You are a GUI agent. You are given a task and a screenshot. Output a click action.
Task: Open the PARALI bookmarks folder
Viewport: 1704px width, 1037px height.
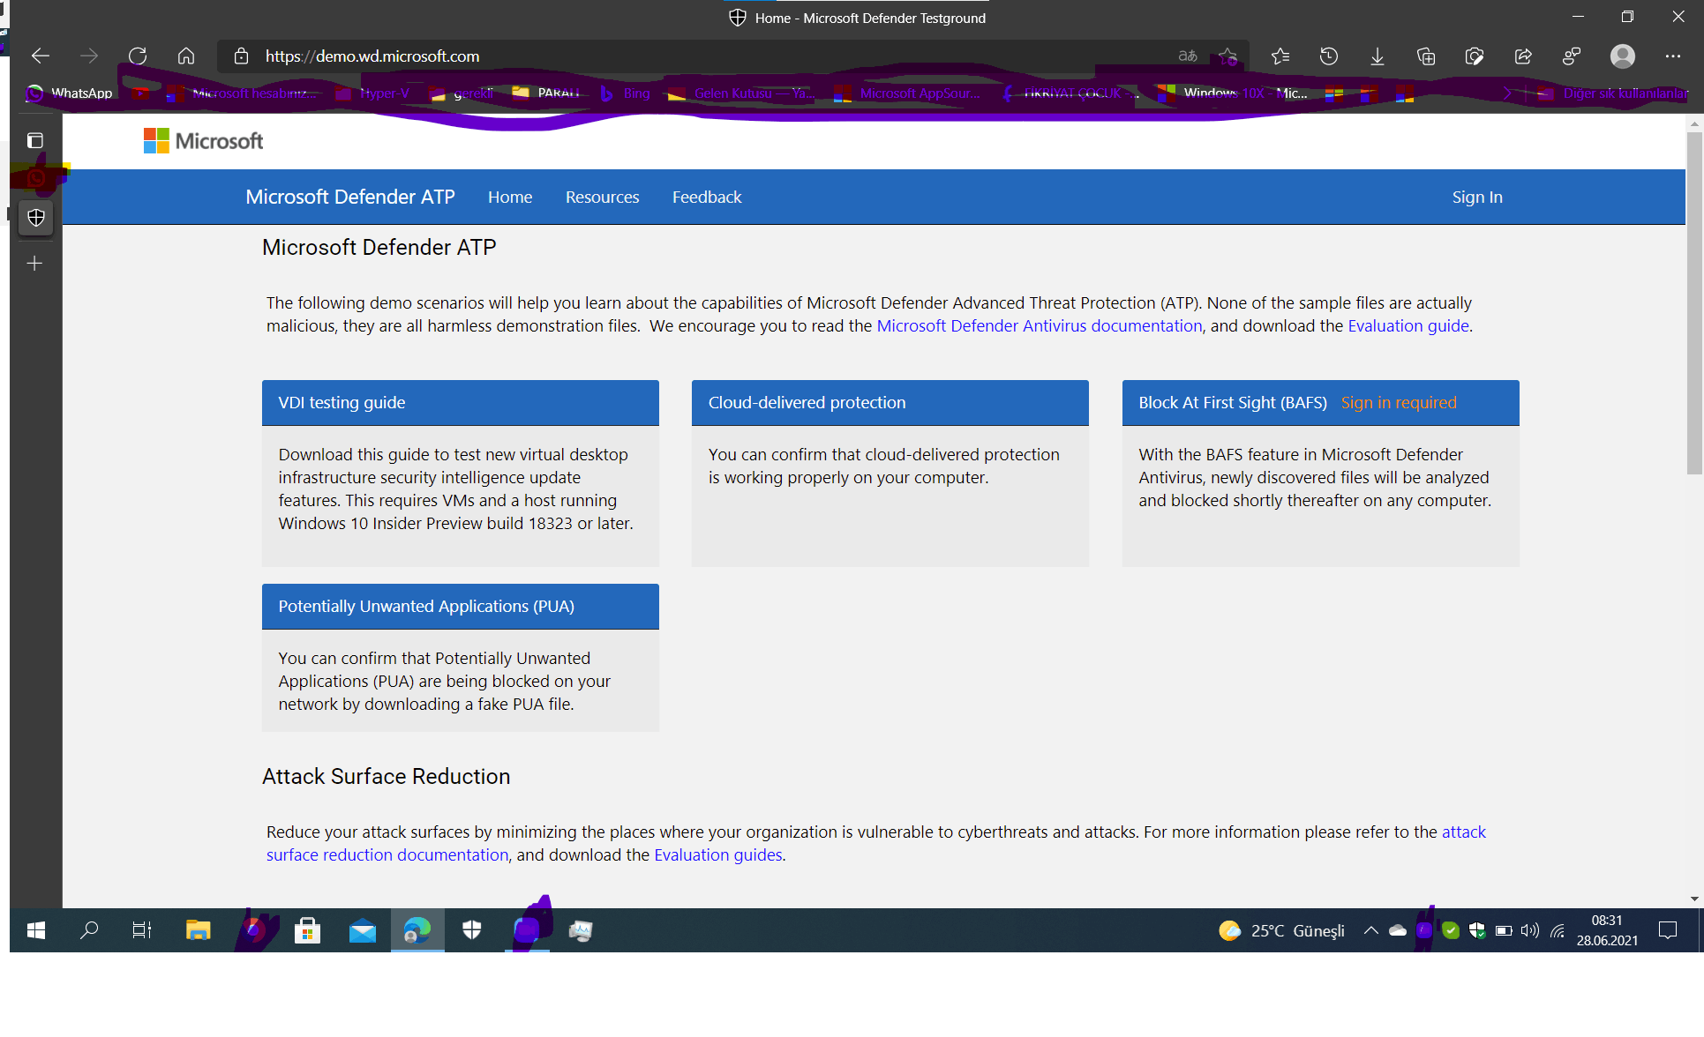coord(546,93)
